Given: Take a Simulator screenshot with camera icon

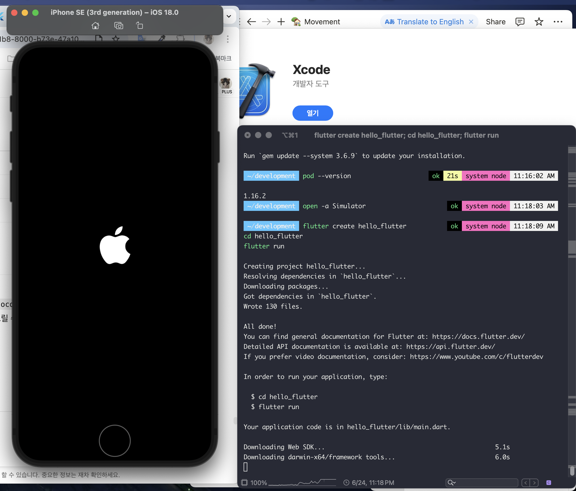Looking at the screenshot, I should [119, 26].
